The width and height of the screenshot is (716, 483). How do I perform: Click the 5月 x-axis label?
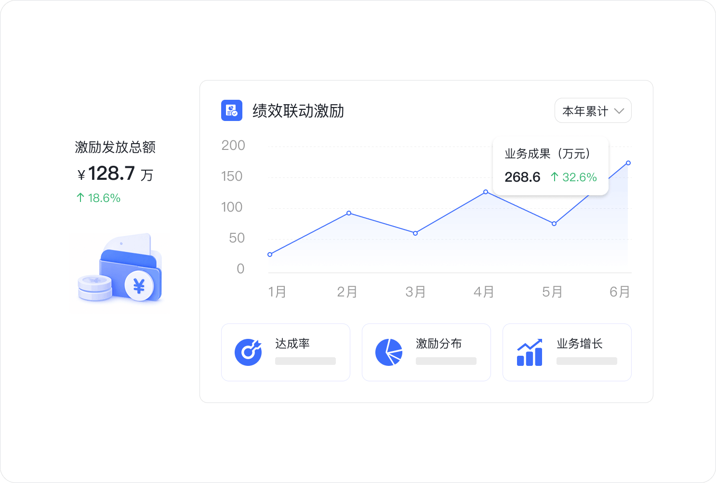(x=552, y=292)
